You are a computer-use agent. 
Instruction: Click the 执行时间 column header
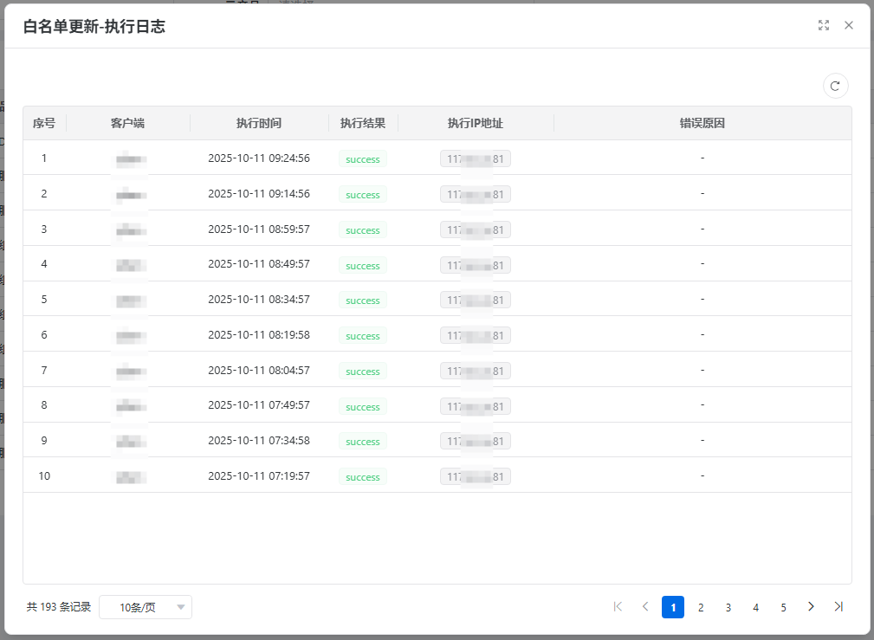(259, 123)
